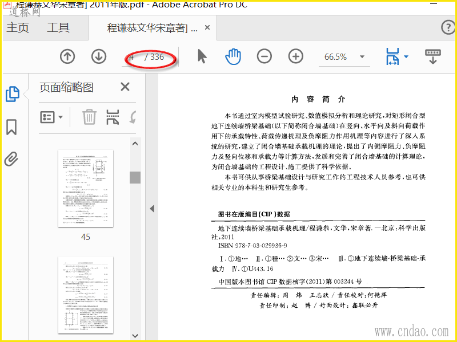This screenshot has height=342, width=457.
Task: Go to the next page arrow
Action: pyautogui.click(x=99, y=56)
